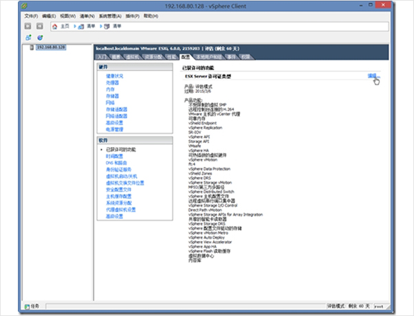The height and width of the screenshot is (316, 414).
Task: Open the 插件(P) menu
Action: (x=133, y=16)
